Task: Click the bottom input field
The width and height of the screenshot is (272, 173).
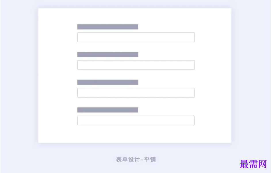Action: click(136, 120)
